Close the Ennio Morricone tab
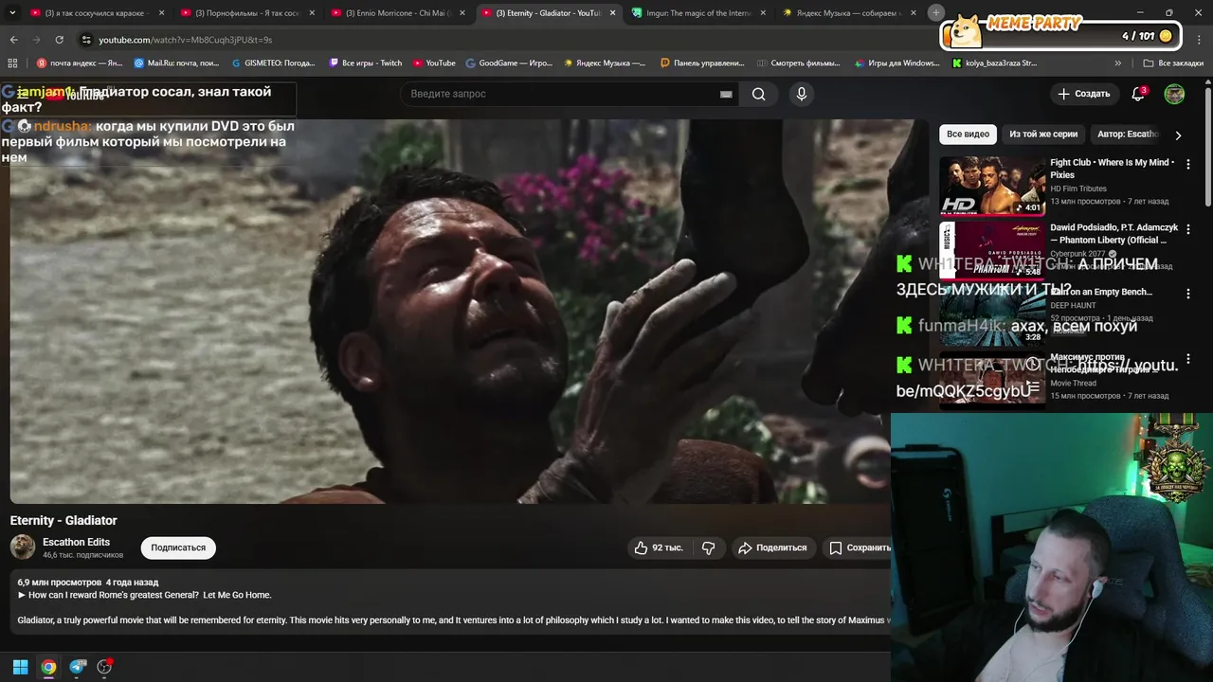Image resolution: width=1213 pixels, height=682 pixels. tap(462, 13)
